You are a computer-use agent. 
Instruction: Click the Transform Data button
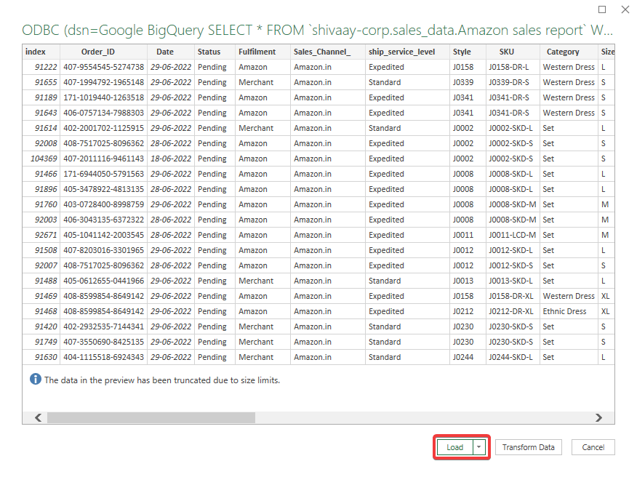coord(528,447)
